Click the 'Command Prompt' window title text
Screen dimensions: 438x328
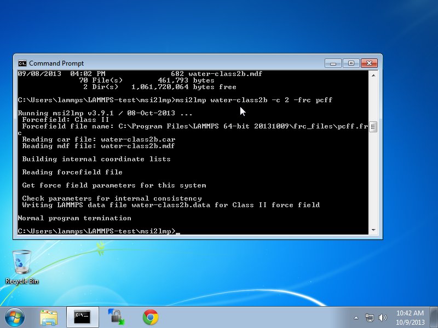[x=56, y=63]
